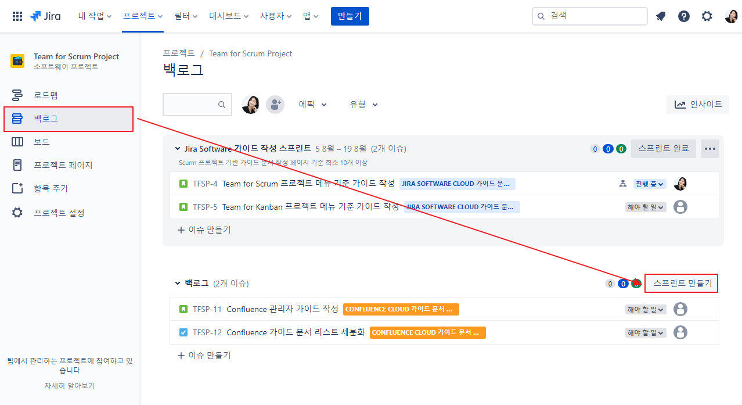Click the orange epic label on the TFSP-12 row

click(x=428, y=332)
